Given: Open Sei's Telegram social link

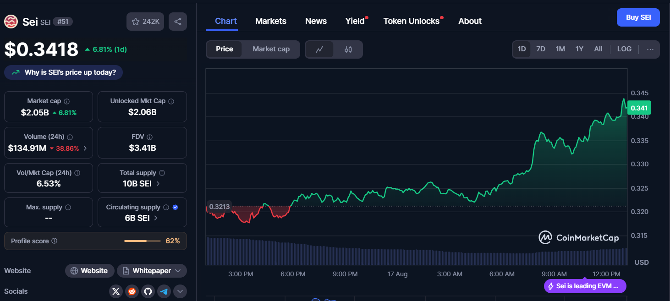Looking at the screenshot, I should tap(164, 291).
